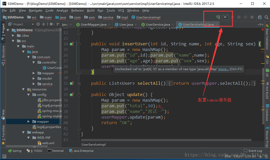Expand the model folder node
This screenshot has width=270, height=160.
coord(34,78)
